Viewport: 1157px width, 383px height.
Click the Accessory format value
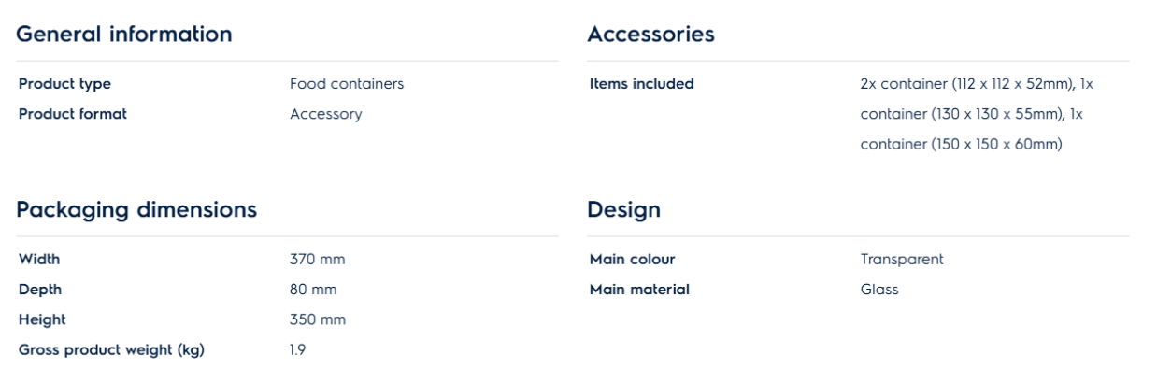[325, 114]
